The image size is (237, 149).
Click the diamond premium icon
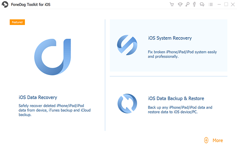click(x=180, y=4)
